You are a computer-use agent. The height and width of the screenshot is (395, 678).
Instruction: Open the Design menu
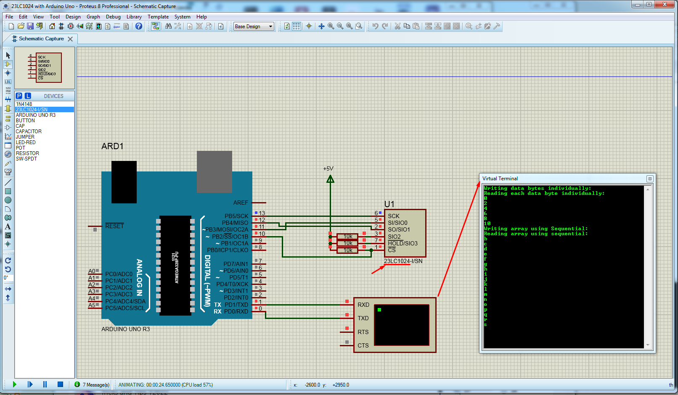[x=73, y=17]
